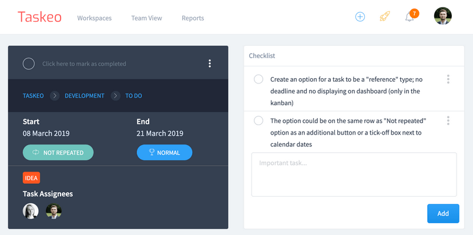Viewport: 473px width, 235px height.
Task: Click the Development breadcrumb link
Action: [x=85, y=96]
